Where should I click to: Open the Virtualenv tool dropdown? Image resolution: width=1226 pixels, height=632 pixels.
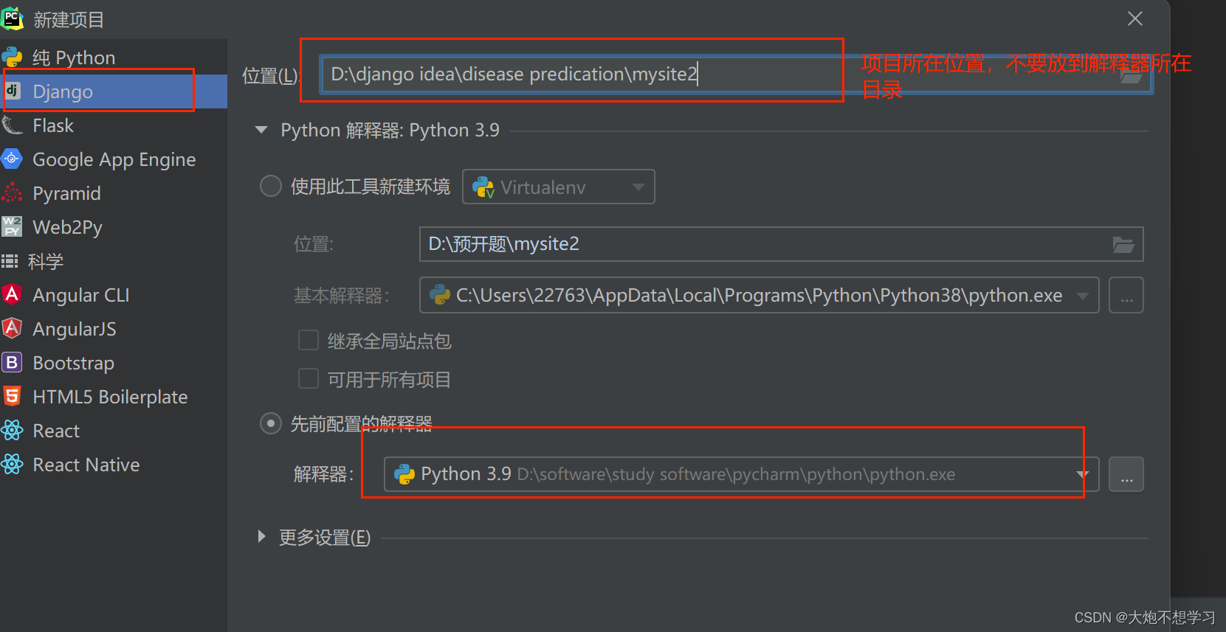[559, 187]
